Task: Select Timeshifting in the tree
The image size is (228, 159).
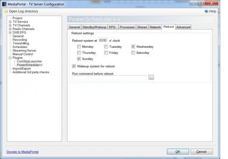Action: click(x=21, y=43)
